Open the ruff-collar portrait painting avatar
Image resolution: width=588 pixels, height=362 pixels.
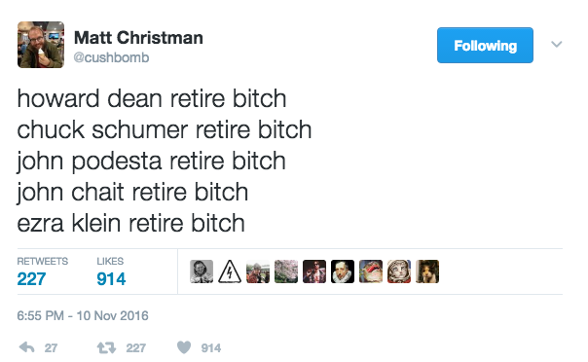pyautogui.click(x=343, y=271)
